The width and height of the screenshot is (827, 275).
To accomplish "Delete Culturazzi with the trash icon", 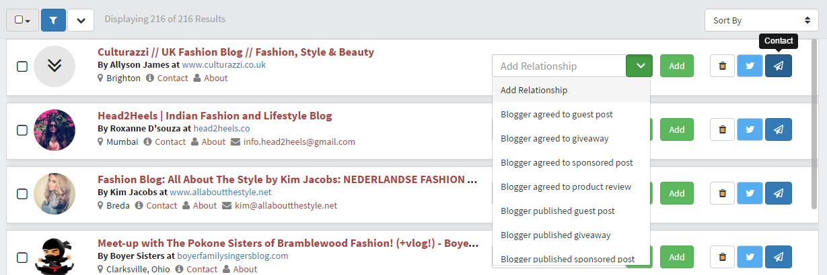I will coord(723,66).
